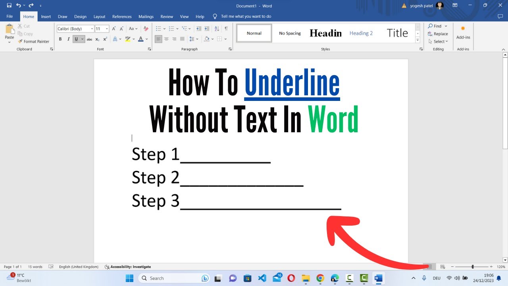This screenshot has width=508, height=286.
Task: Open font color dropdown arrow
Action: pos(146,39)
